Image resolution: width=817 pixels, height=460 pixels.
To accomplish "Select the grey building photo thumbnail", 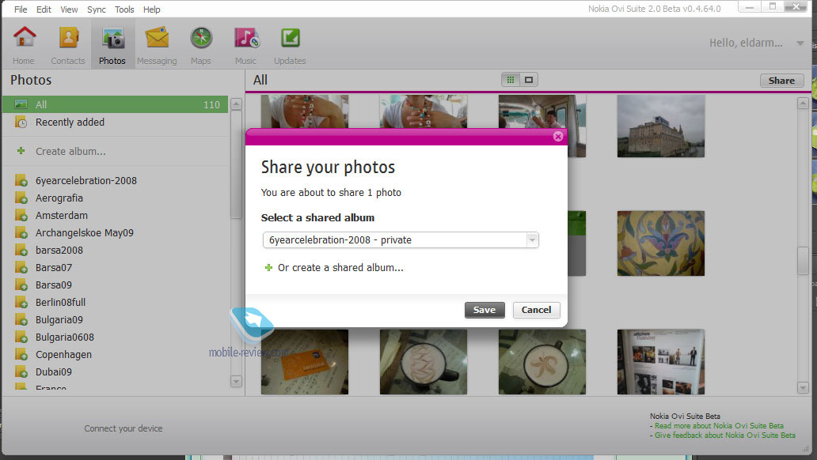I will click(661, 126).
